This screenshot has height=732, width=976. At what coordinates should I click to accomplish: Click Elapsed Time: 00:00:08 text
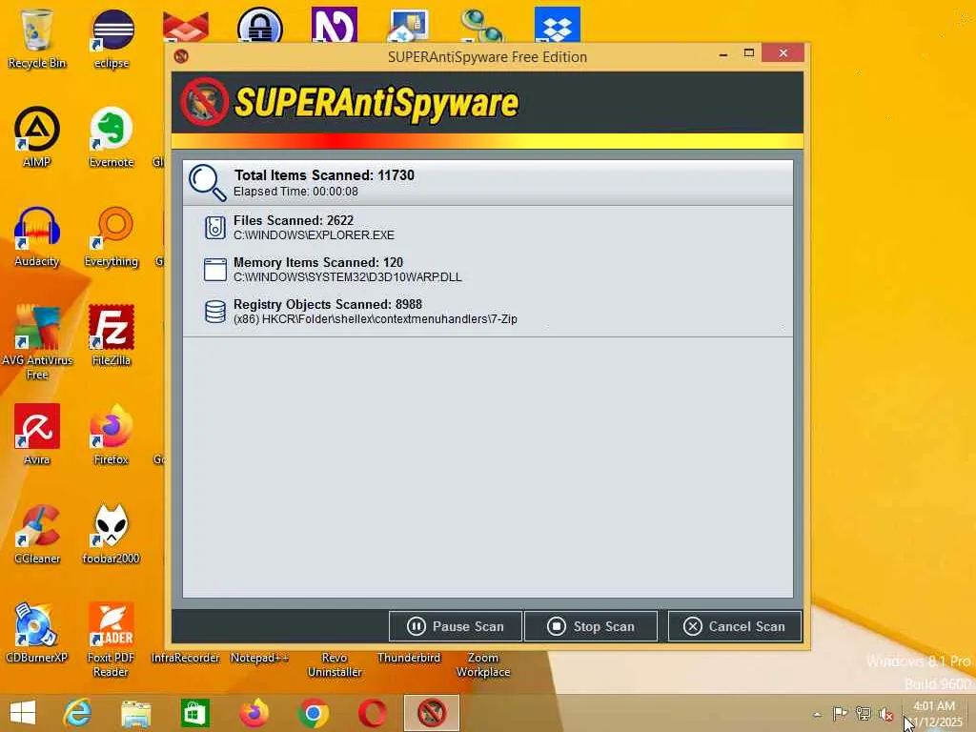pos(295,192)
